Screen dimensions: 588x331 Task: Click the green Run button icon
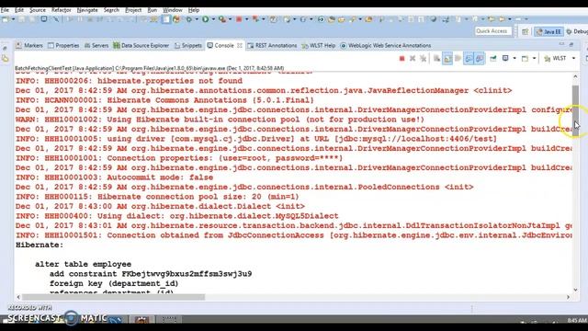206,19
